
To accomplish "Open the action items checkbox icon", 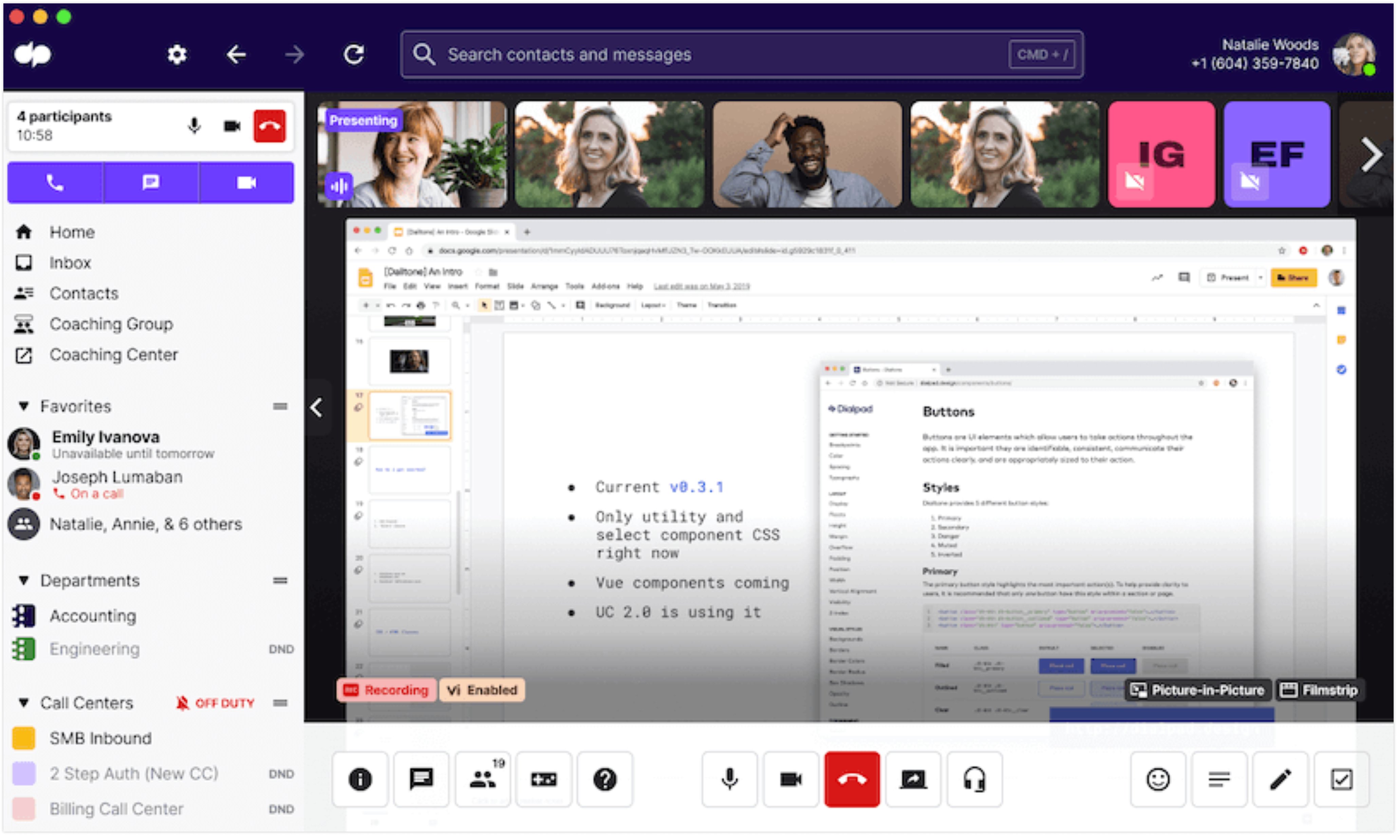I will pos(1342,779).
